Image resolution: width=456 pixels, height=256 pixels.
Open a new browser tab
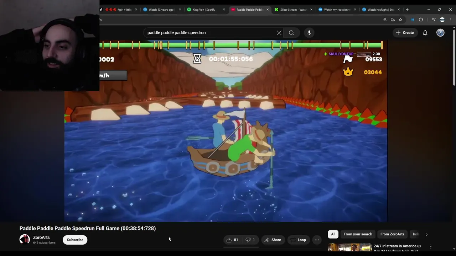tap(407, 10)
